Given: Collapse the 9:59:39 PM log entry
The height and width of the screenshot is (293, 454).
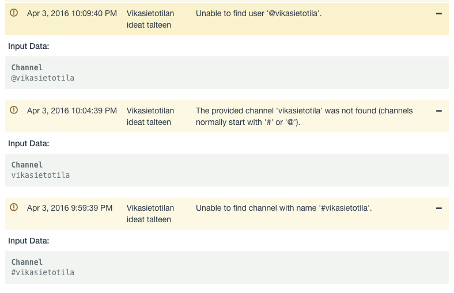Looking at the screenshot, I should point(438,208).
